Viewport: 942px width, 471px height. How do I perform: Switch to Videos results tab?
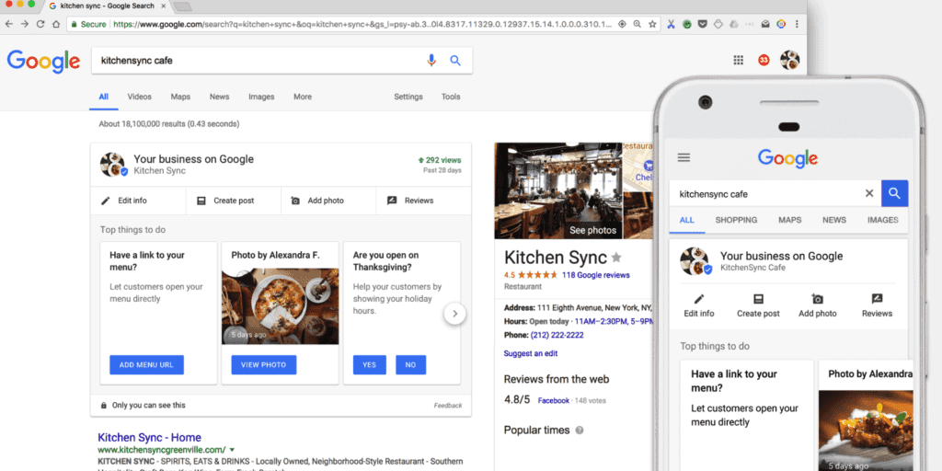(140, 97)
